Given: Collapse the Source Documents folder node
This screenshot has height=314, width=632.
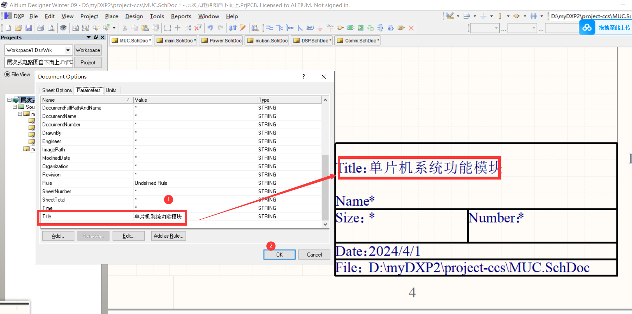Looking at the screenshot, I should (x=15, y=107).
